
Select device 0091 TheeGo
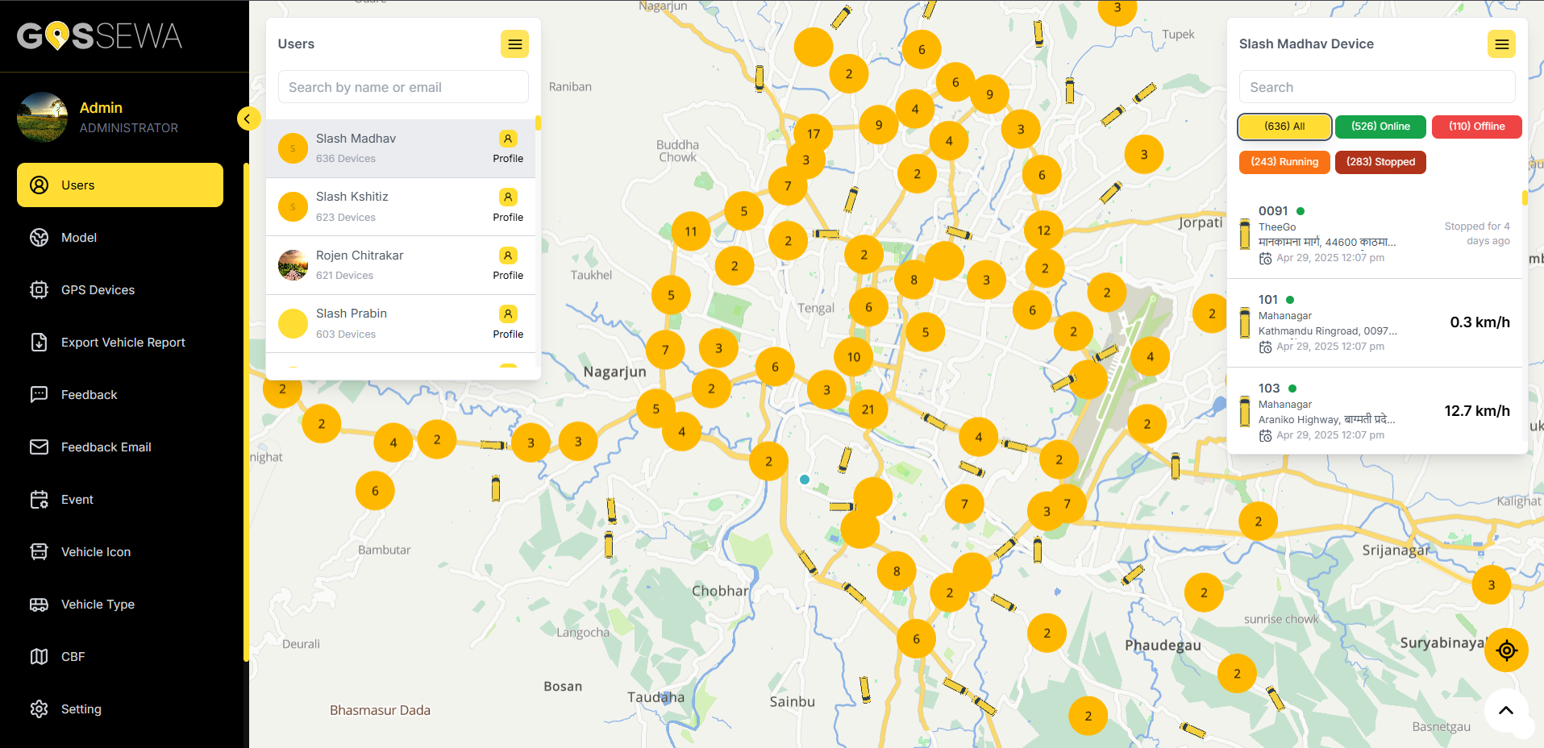tap(1375, 235)
